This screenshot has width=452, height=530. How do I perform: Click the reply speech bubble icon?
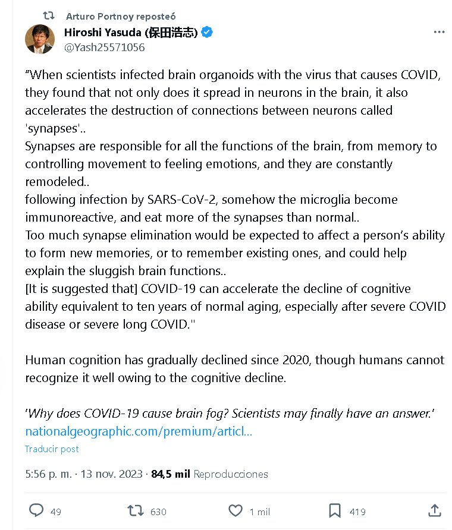36,510
